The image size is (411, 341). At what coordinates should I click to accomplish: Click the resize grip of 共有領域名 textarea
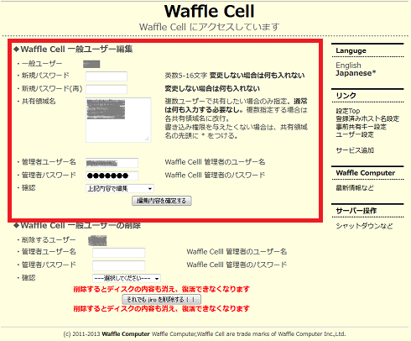point(147,139)
